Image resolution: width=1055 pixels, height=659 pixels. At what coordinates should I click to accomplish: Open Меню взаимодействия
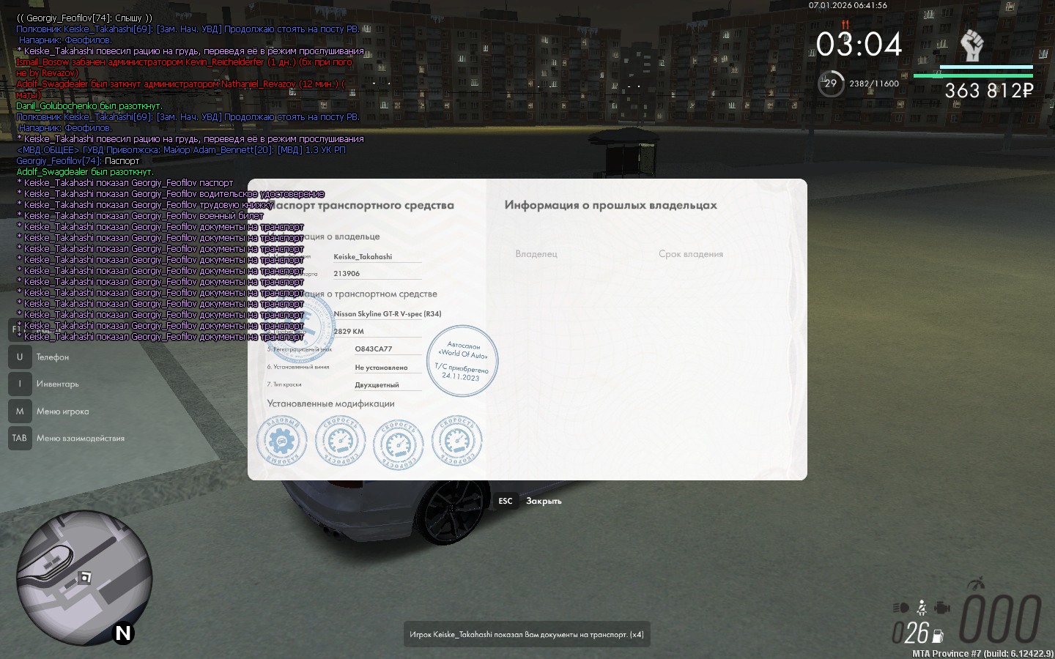[81, 439]
